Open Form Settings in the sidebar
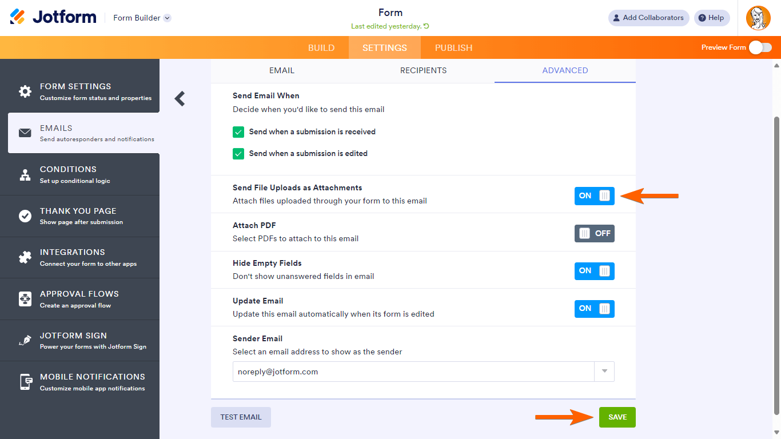 [x=79, y=91]
